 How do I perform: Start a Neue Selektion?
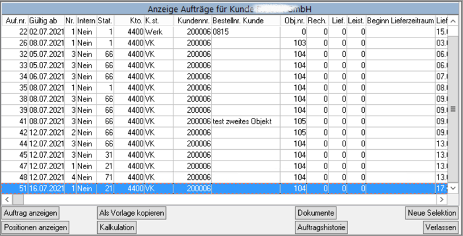coord(432,213)
